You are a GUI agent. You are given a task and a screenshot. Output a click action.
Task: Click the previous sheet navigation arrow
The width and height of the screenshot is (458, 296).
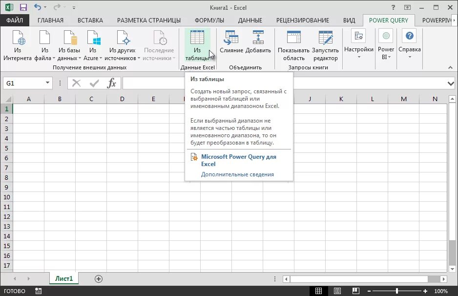pyautogui.click(x=15, y=279)
